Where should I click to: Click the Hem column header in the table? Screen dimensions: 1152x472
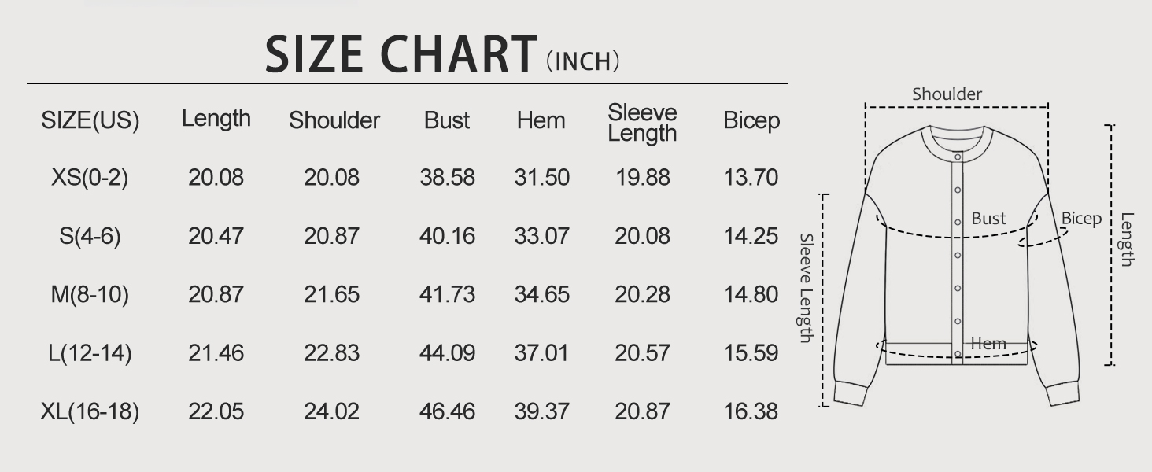(x=541, y=120)
